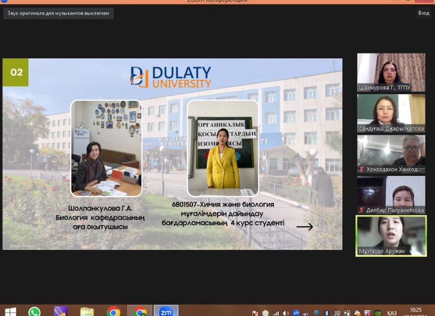
Task: Open the yellow notes app in taskbar
Action: (x=87, y=311)
